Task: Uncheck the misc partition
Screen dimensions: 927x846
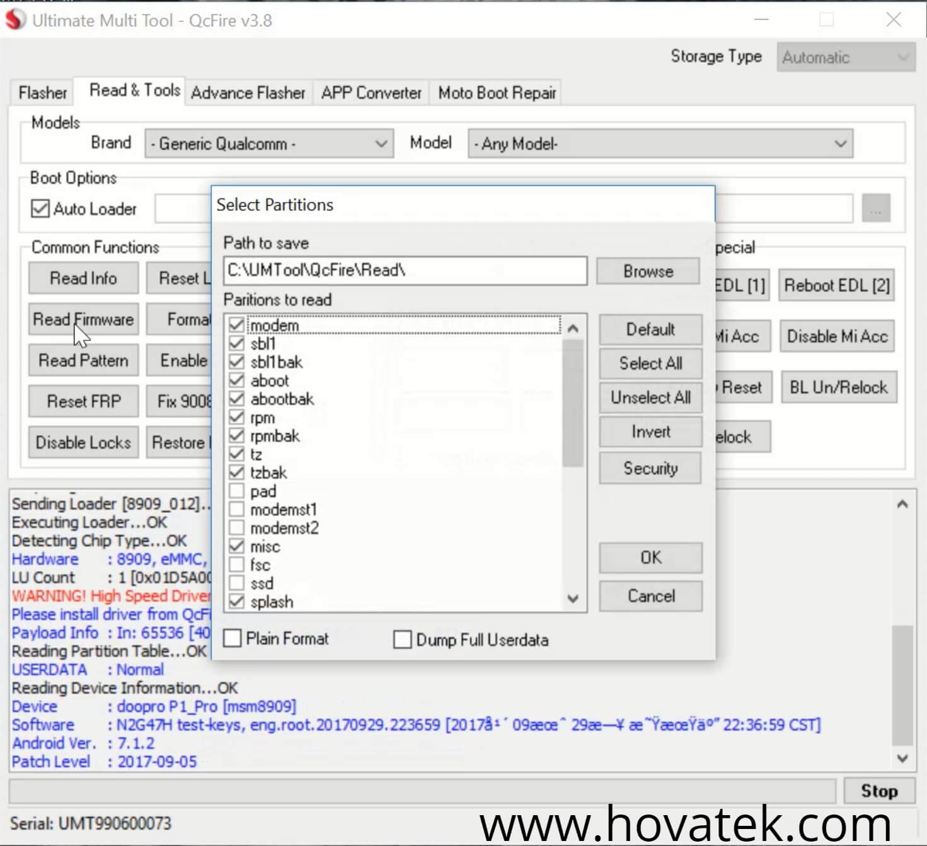Action: 236,546
